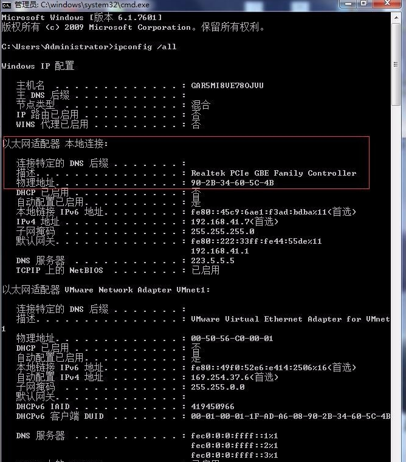The image size is (406, 462).
Task: Click the DNS server 223.5.5.5
Action: coord(213,260)
